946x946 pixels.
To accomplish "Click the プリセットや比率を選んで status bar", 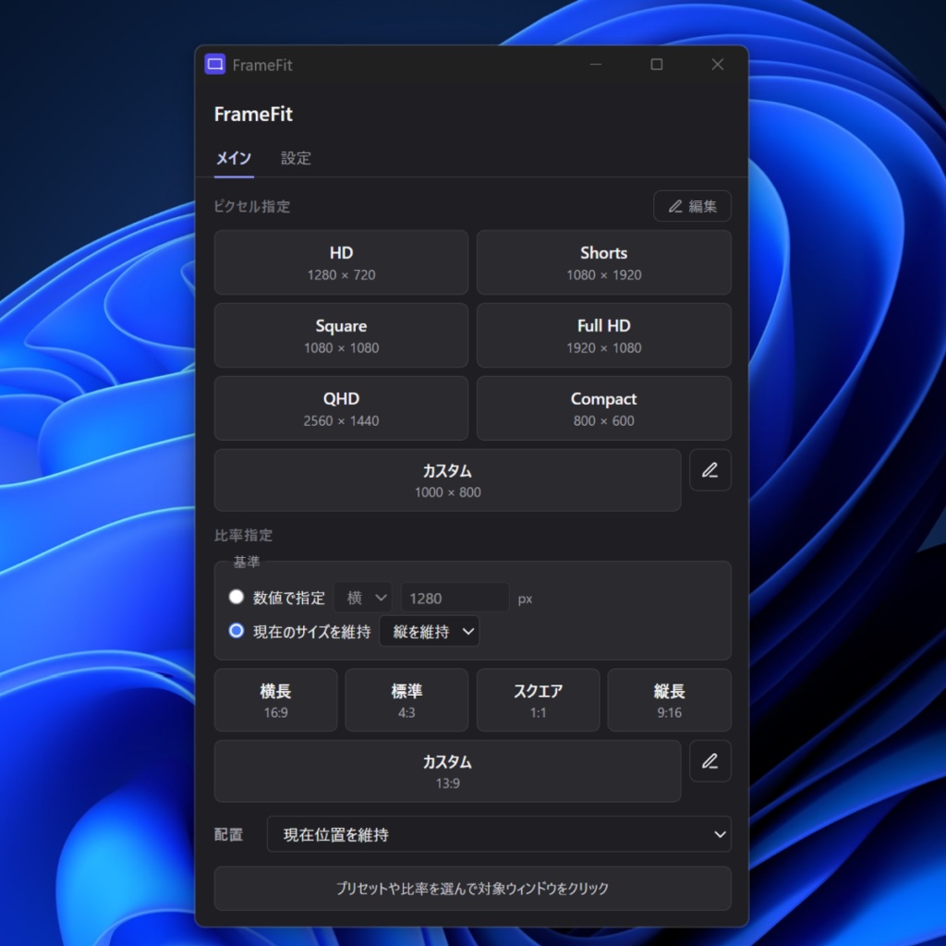I will [473, 889].
